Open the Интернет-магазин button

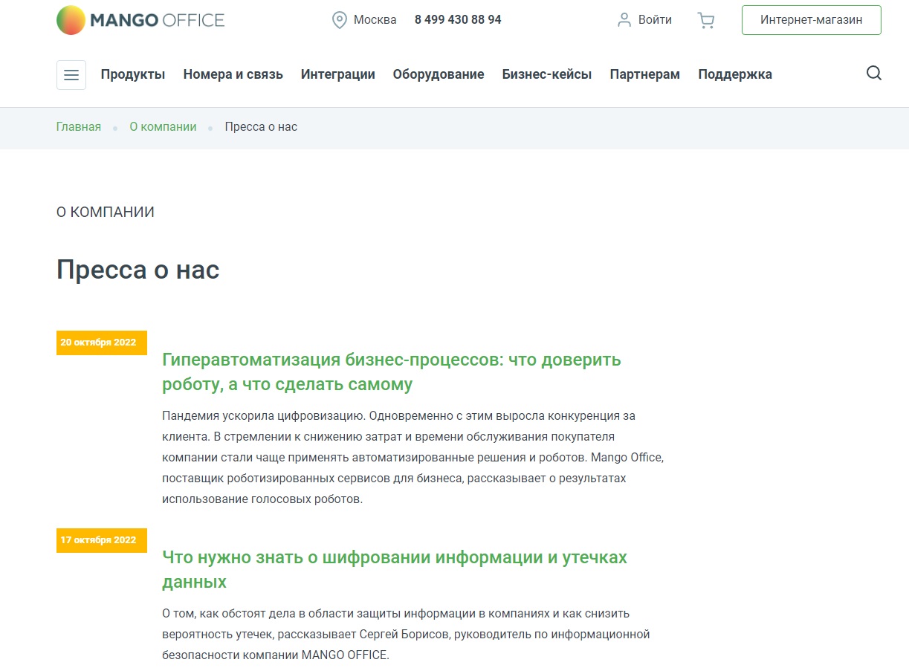click(812, 20)
